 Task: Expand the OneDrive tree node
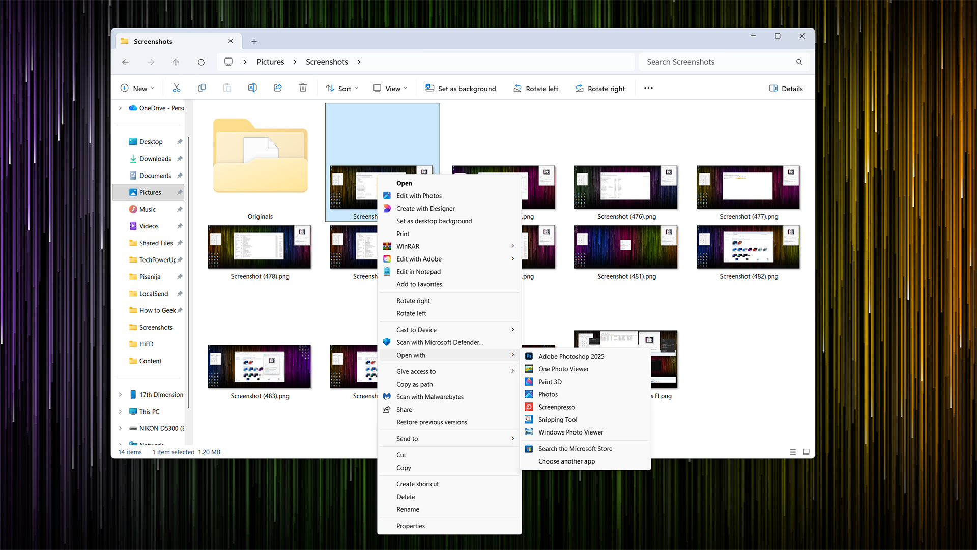click(x=120, y=108)
